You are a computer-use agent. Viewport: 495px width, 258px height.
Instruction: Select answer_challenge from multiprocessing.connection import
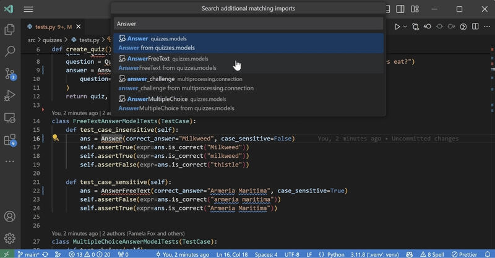[x=248, y=84]
